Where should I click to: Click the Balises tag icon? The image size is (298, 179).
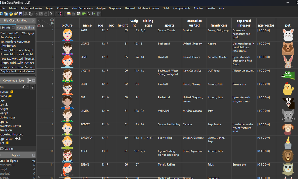point(2,149)
